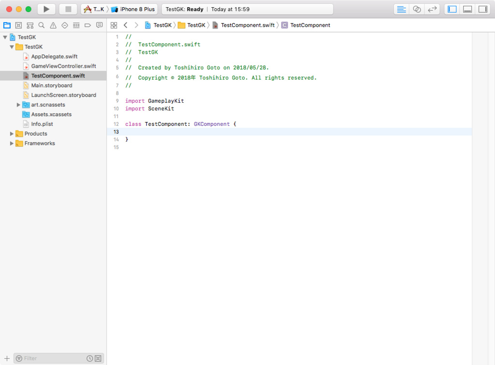The image size is (495, 365).
Task: Click the Copyright comment line
Action: coord(221,78)
